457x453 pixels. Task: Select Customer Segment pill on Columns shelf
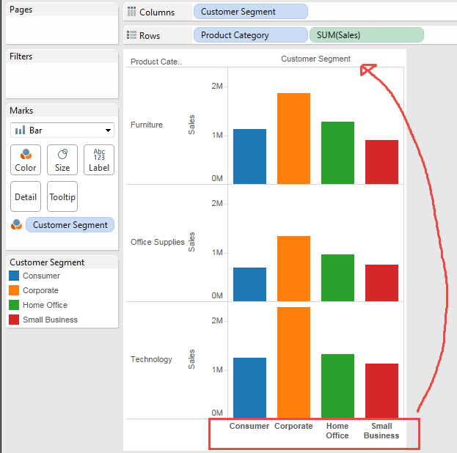[x=251, y=12]
